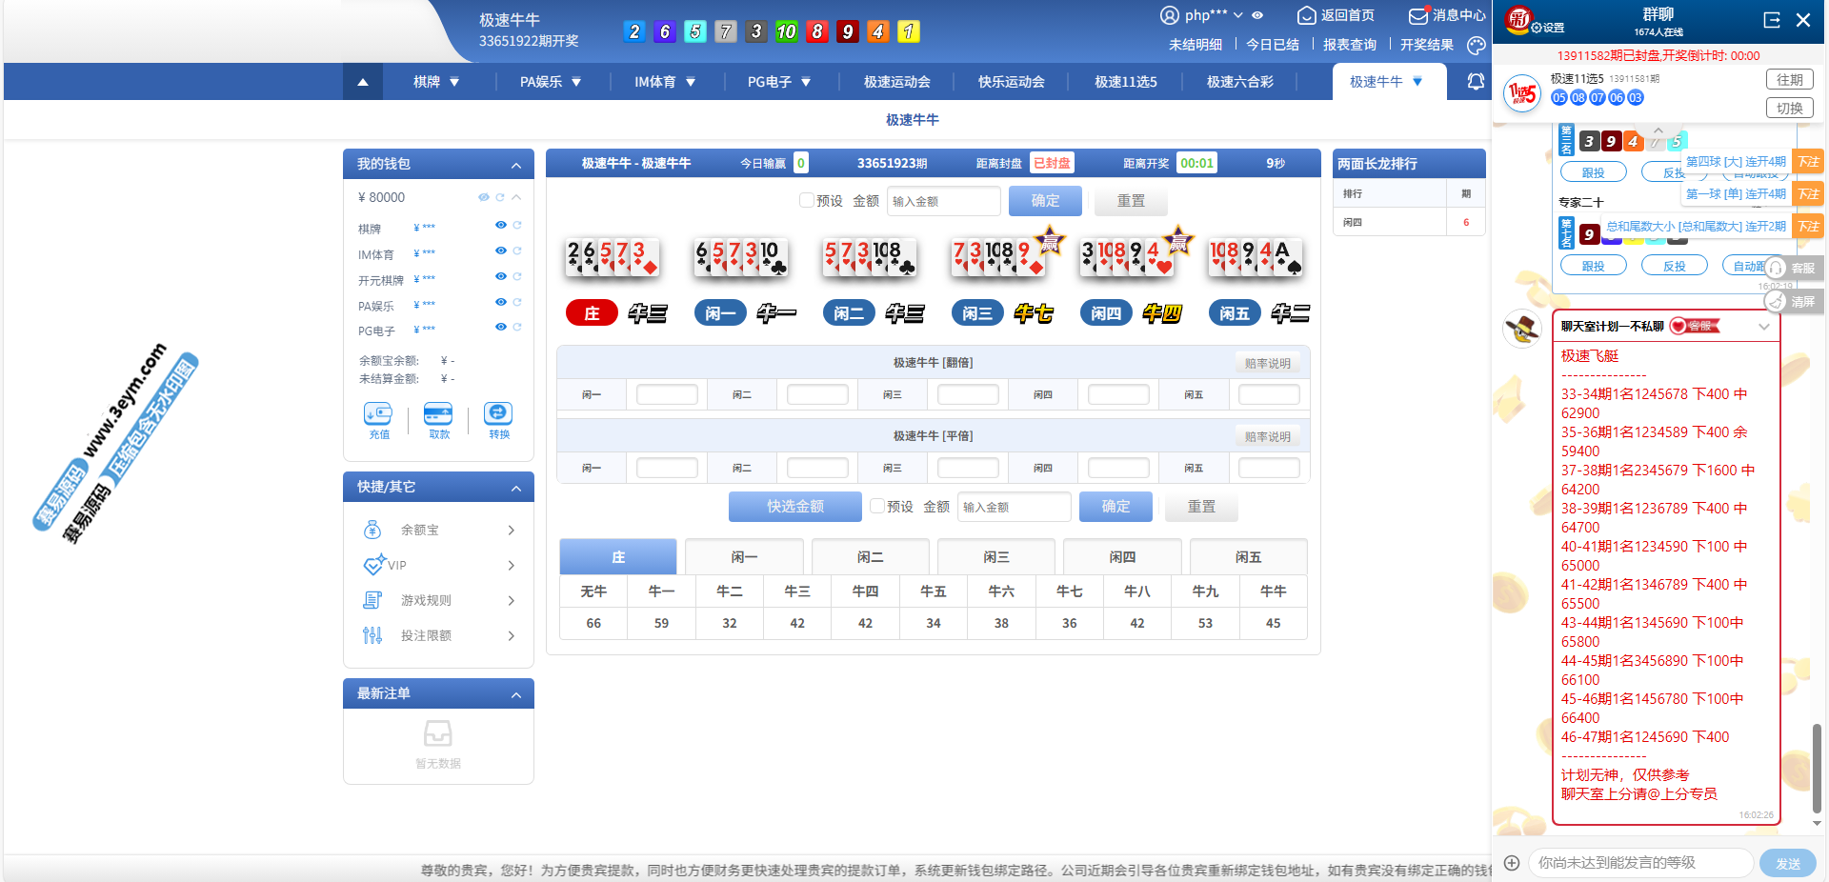
Task: Click the theme palette icon
Action: pyautogui.click(x=1477, y=45)
